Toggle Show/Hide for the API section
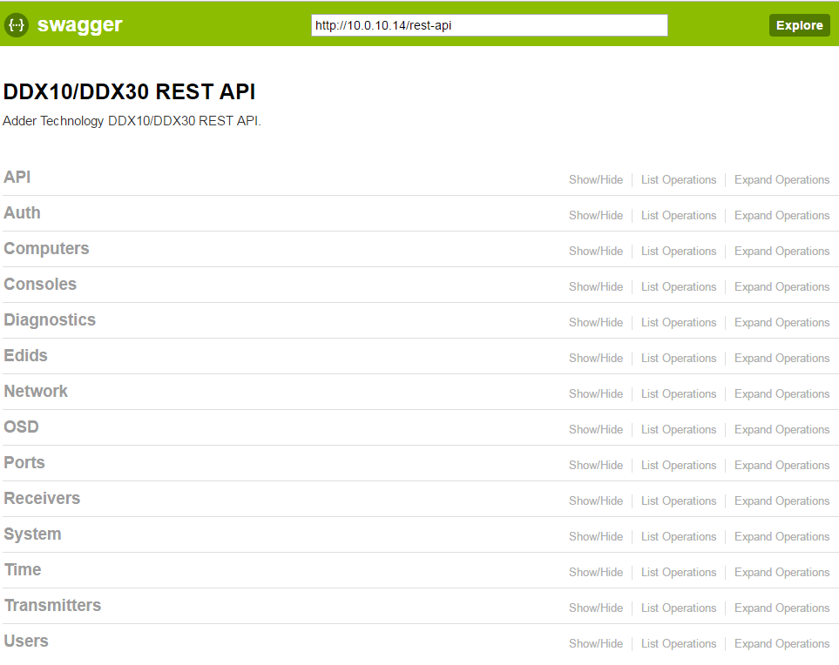Screen dimensions: 839x665 coord(595,180)
